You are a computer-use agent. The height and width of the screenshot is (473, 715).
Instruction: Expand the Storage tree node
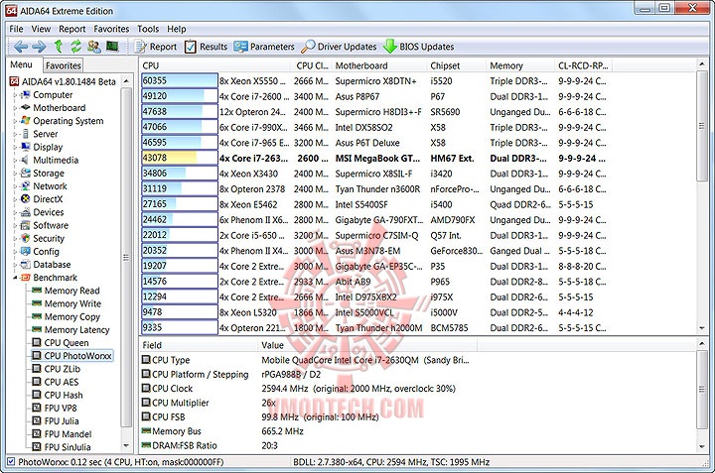click(15, 174)
